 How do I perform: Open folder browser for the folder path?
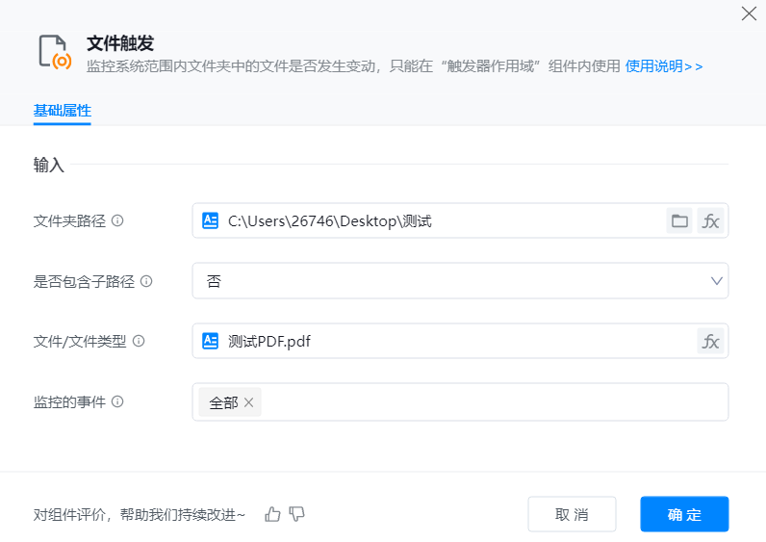click(679, 220)
